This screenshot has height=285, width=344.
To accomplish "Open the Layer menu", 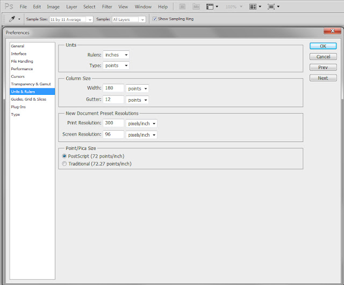I will coord(71,7).
